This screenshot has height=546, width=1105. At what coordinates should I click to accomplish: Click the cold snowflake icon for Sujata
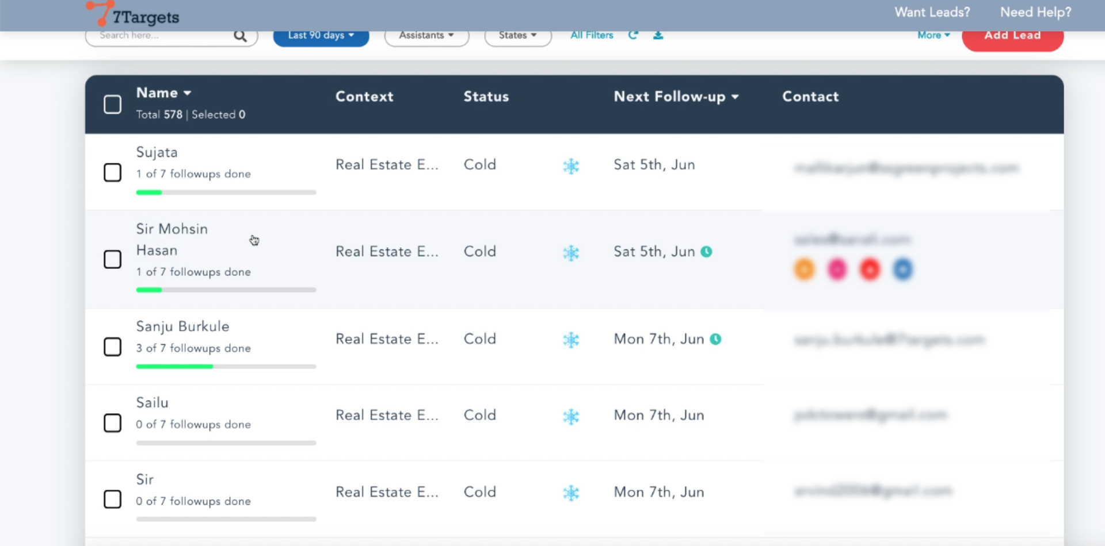570,166
